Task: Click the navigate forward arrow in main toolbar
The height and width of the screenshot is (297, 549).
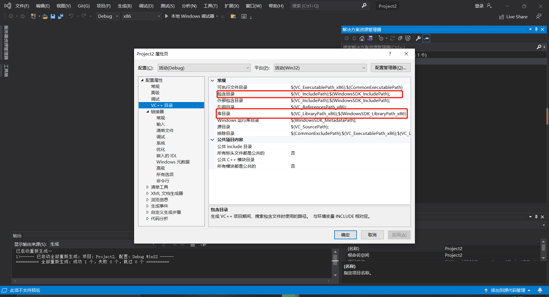Action: coord(23,16)
